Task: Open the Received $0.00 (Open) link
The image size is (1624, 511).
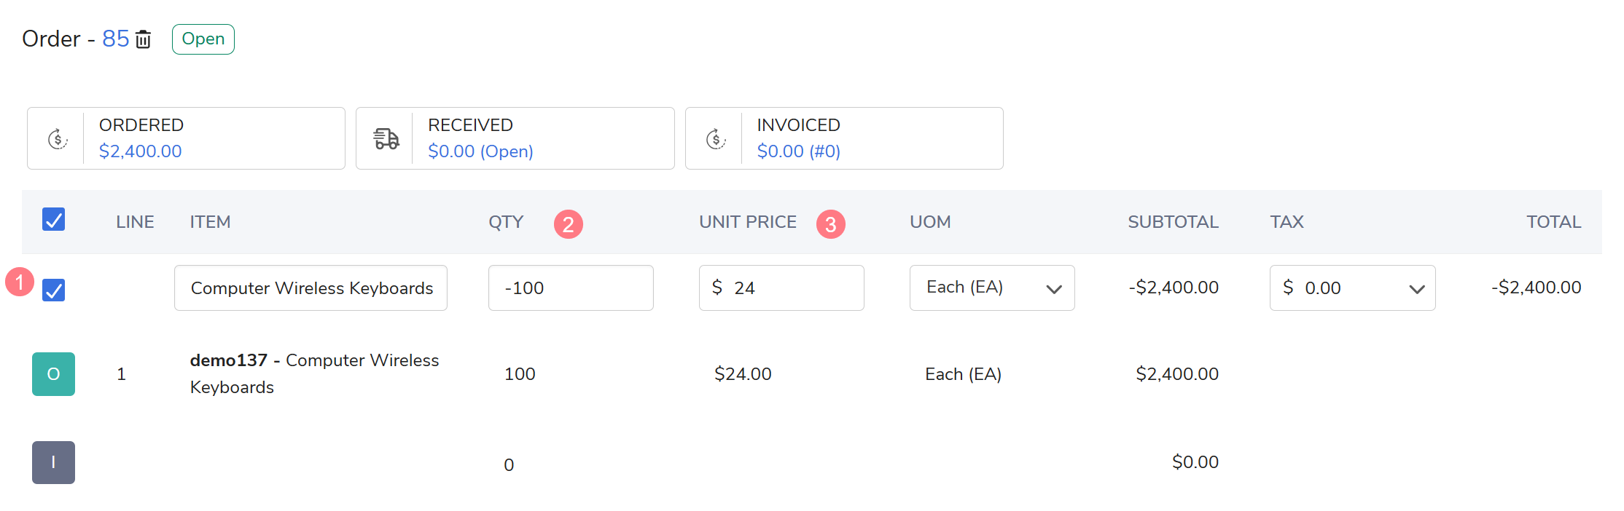Action: click(x=480, y=151)
